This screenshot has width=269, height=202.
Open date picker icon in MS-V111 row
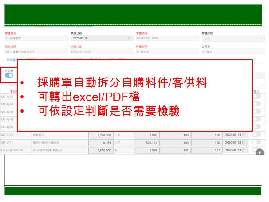244,143
